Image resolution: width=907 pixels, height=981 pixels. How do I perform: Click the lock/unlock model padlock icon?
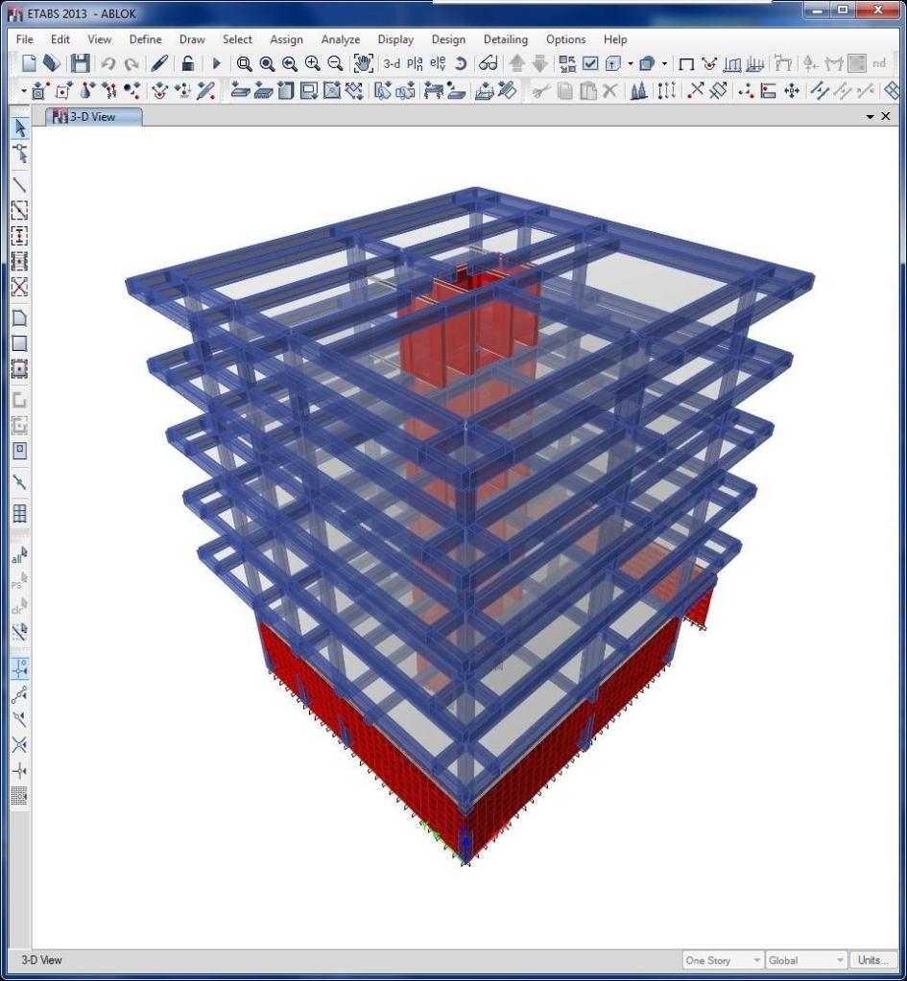pos(188,63)
